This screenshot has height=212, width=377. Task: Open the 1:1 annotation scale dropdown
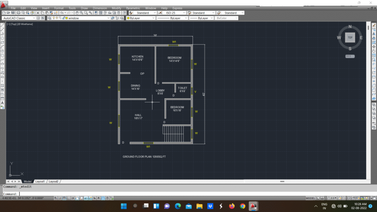(x=332, y=198)
